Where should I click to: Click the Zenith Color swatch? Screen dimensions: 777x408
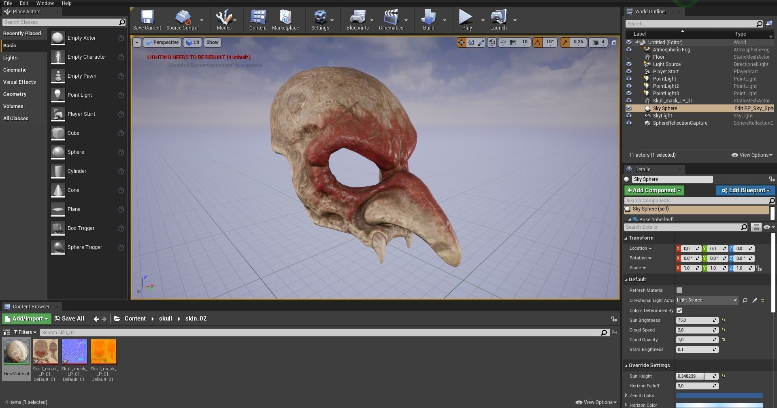[719, 395]
